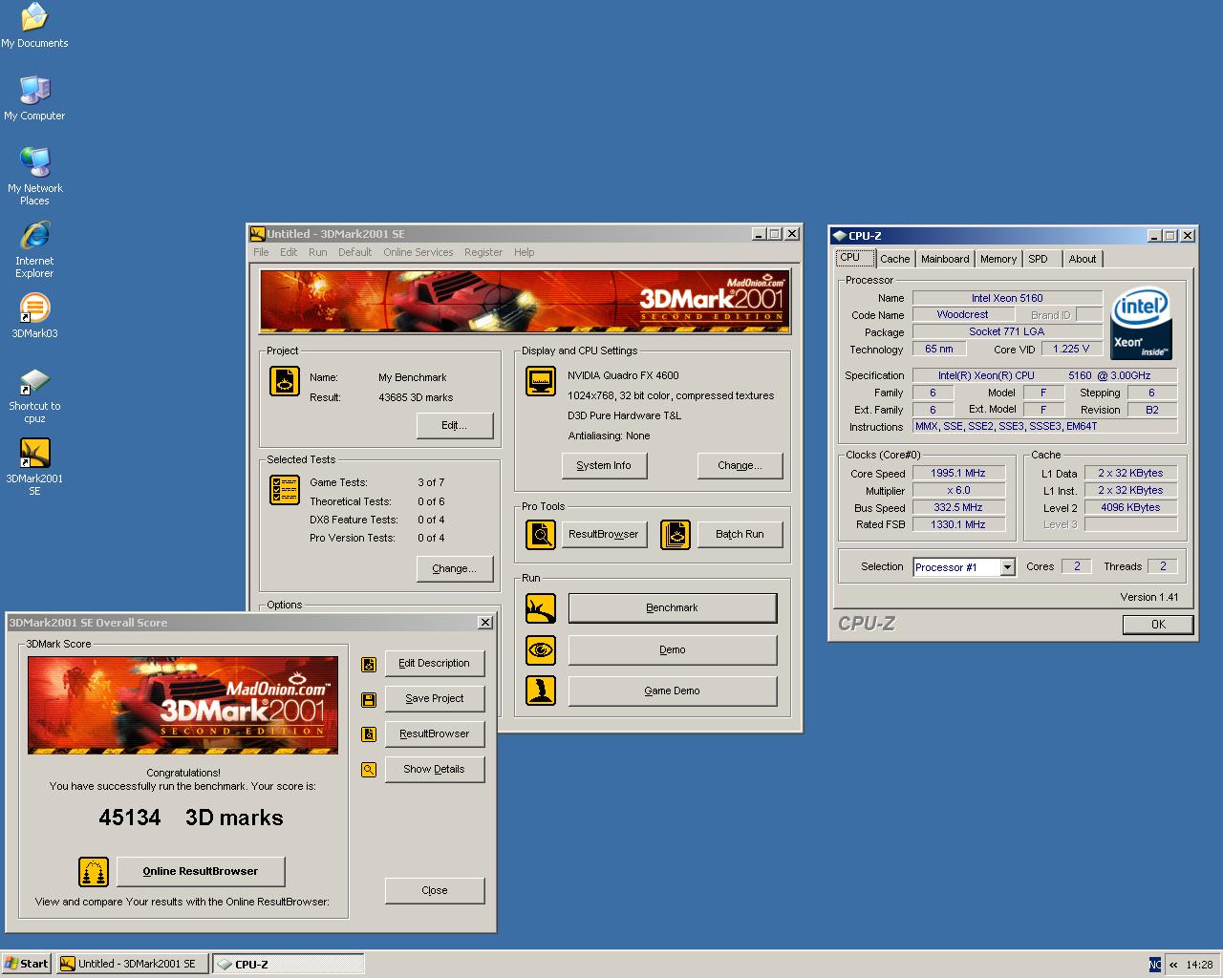Click Change... under Display and CPU Settings
Viewport: 1223px width, 978px height.
[740, 465]
